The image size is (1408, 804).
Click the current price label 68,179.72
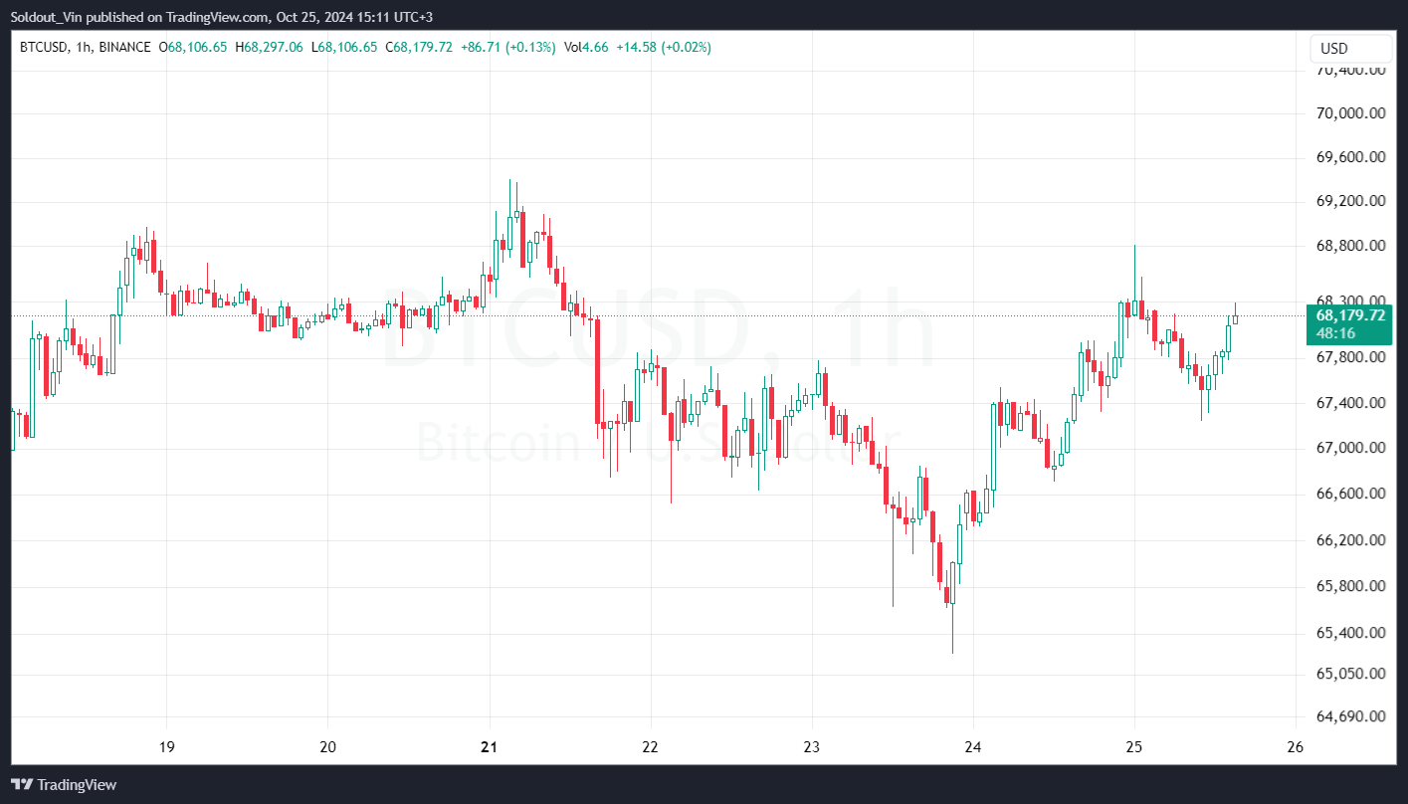1350,315
